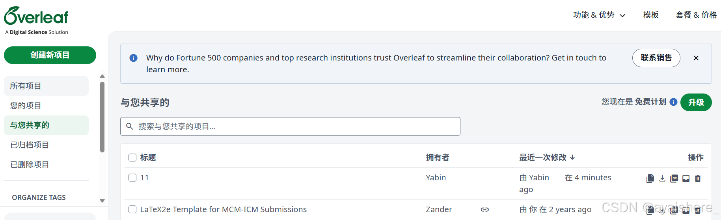Open the Overleaf logo home link
This screenshot has width=721, height=220.
[36, 16]
